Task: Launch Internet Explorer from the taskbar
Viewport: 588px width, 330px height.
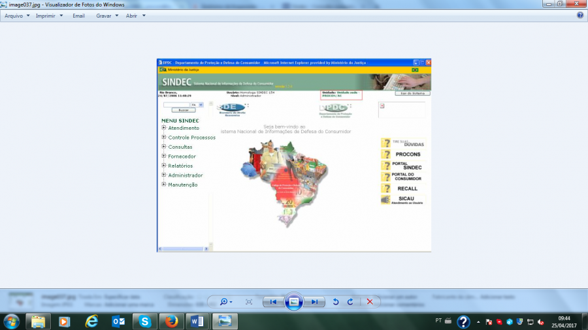Action: coord(91,322)
